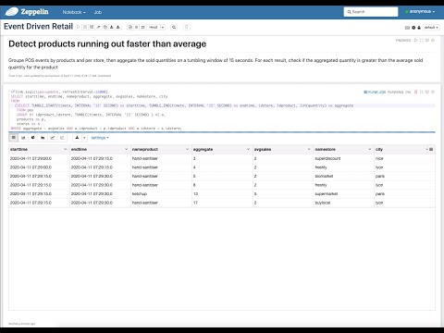Image resolution: width=444 pixels, height=333 pixels.
Task: Open the anonymous user dropdown
Action: point(420,12)
